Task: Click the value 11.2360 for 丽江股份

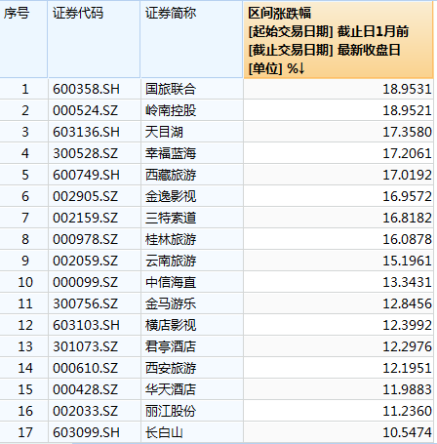Action: [407, 411]
